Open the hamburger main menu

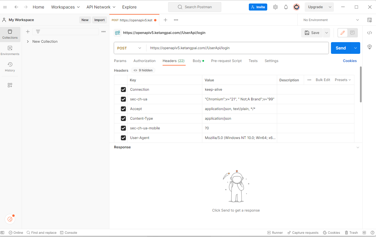click(x=5, y=7)
